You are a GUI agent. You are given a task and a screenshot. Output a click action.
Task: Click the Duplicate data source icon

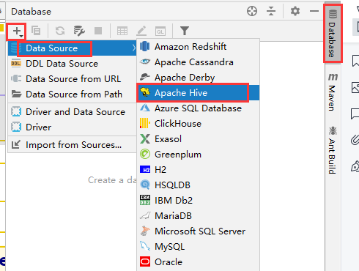pos(36,31)
